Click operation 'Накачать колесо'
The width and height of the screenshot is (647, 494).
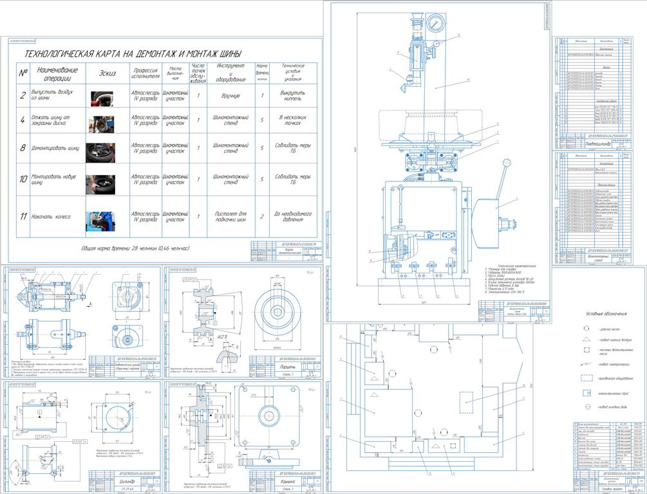pyautogui.click(x=51, y=217)
